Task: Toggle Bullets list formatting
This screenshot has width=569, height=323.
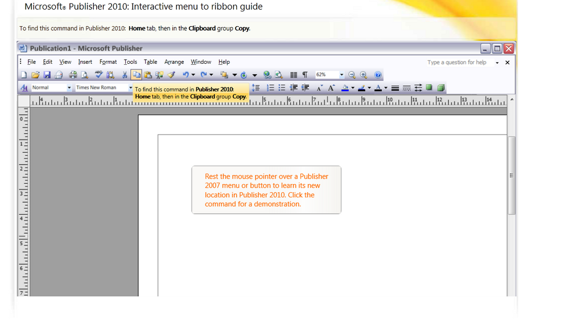Action: pos(282,88)
